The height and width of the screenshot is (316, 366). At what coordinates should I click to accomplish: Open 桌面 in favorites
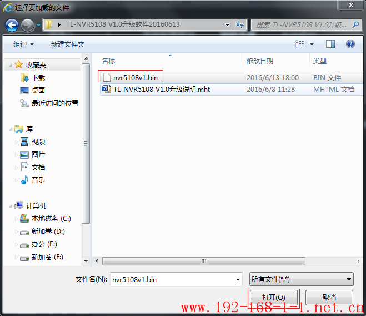coord(38,90)
